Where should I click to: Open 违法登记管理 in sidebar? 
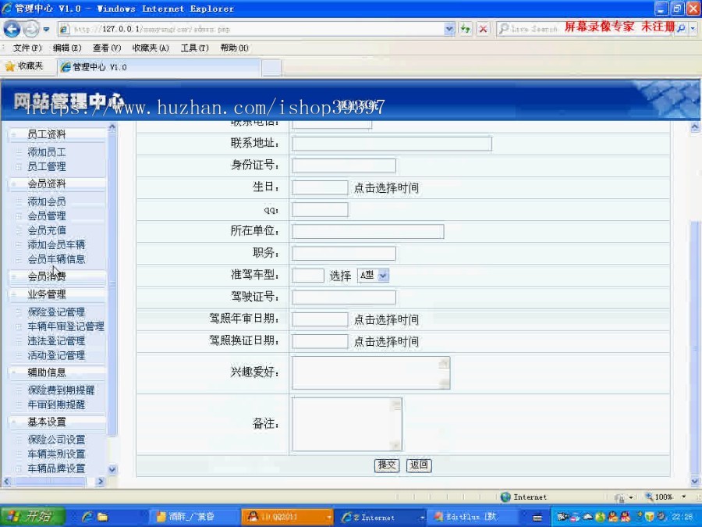coord(56,341)
